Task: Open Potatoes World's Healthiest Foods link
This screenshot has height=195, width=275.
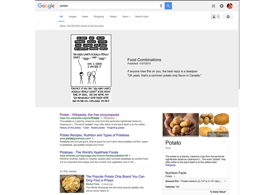Action: (x=89, y=152)
